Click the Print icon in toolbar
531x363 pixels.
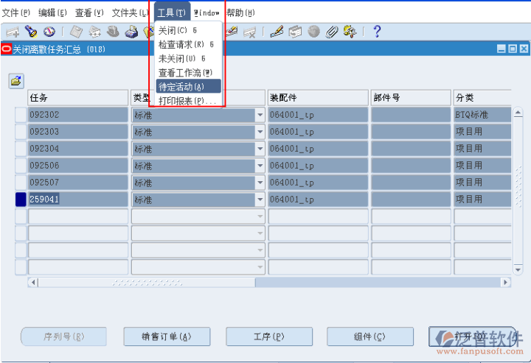pos(131,32)
